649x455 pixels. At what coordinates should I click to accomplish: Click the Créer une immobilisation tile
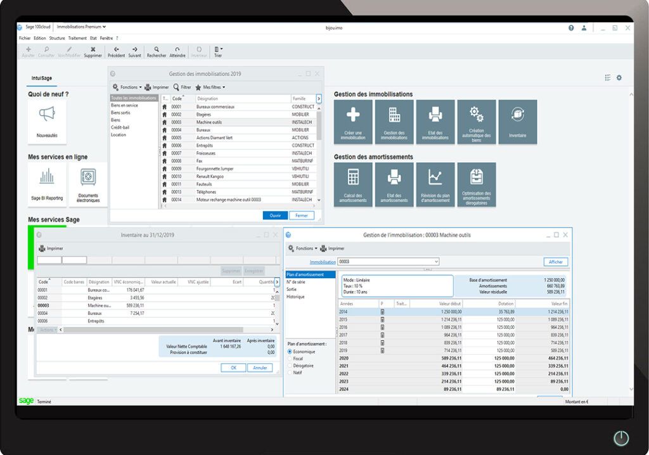pos(353,121)
